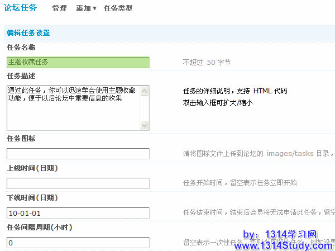Click the 不超过 50 字节 hint text

pos(207,63)
